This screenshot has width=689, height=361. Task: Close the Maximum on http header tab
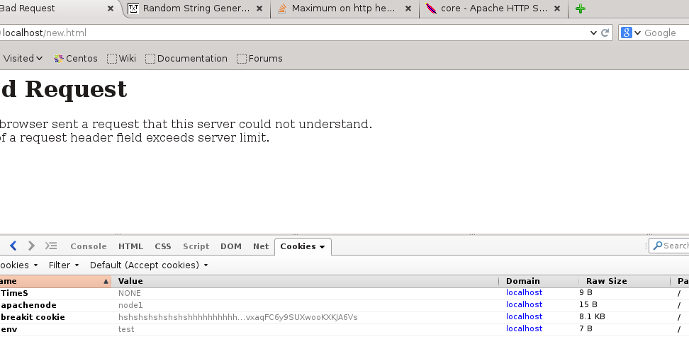pyautogui.click(x=408, y=8)
